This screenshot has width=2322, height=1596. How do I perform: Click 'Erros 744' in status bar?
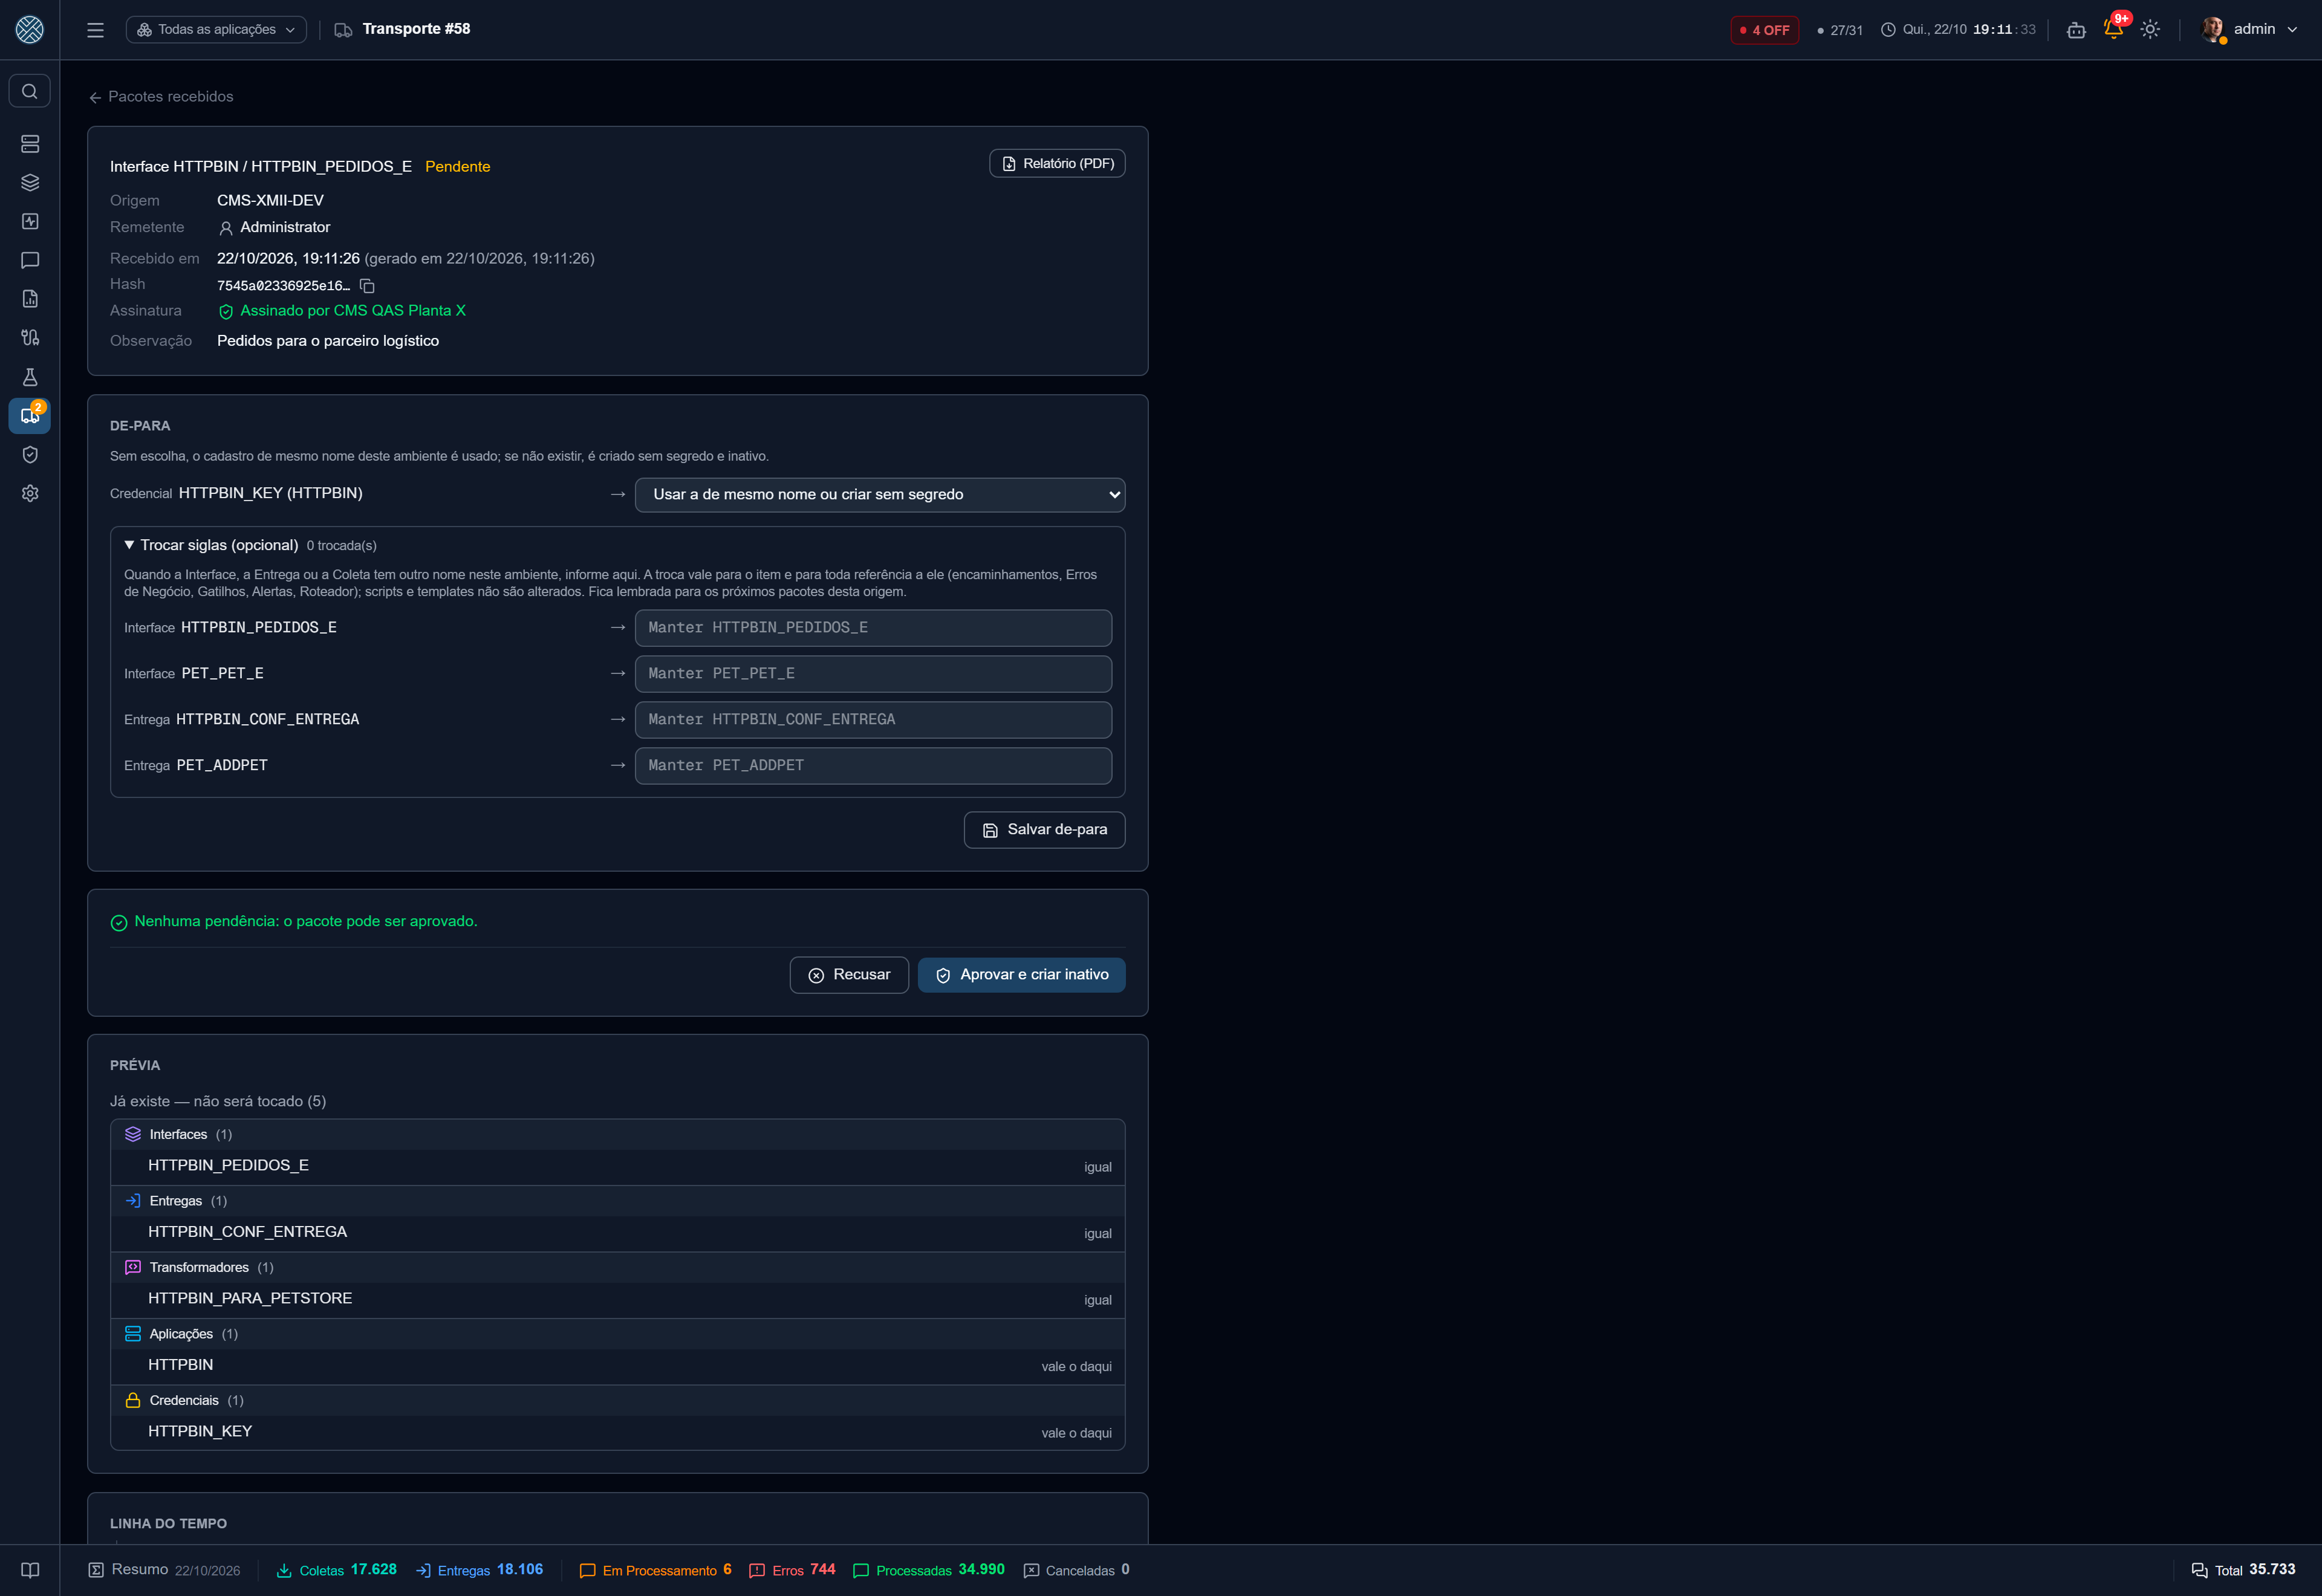[792, 1570]
